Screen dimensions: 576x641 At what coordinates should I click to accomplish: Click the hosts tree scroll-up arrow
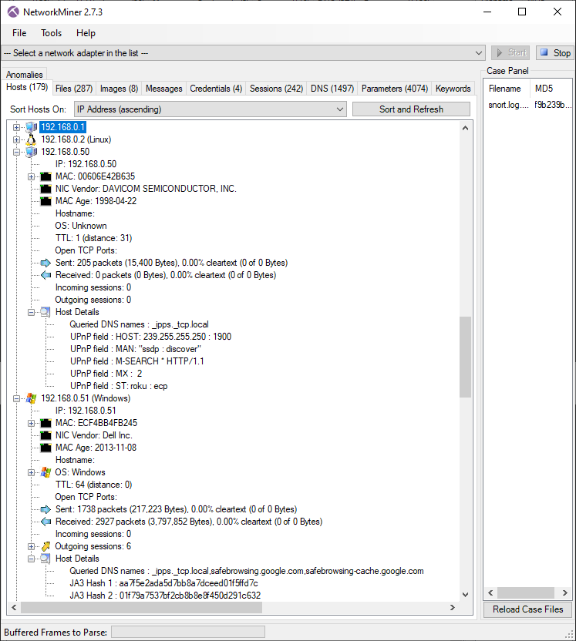[465, 128]
